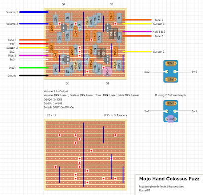
Task: Click the '20 x 17' board size text
Action: pos(52,115)
